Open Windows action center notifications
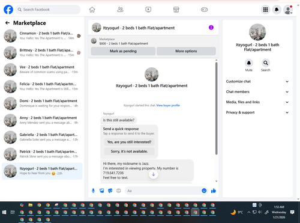This screenshot has height=223, width=300. point(292,212)
